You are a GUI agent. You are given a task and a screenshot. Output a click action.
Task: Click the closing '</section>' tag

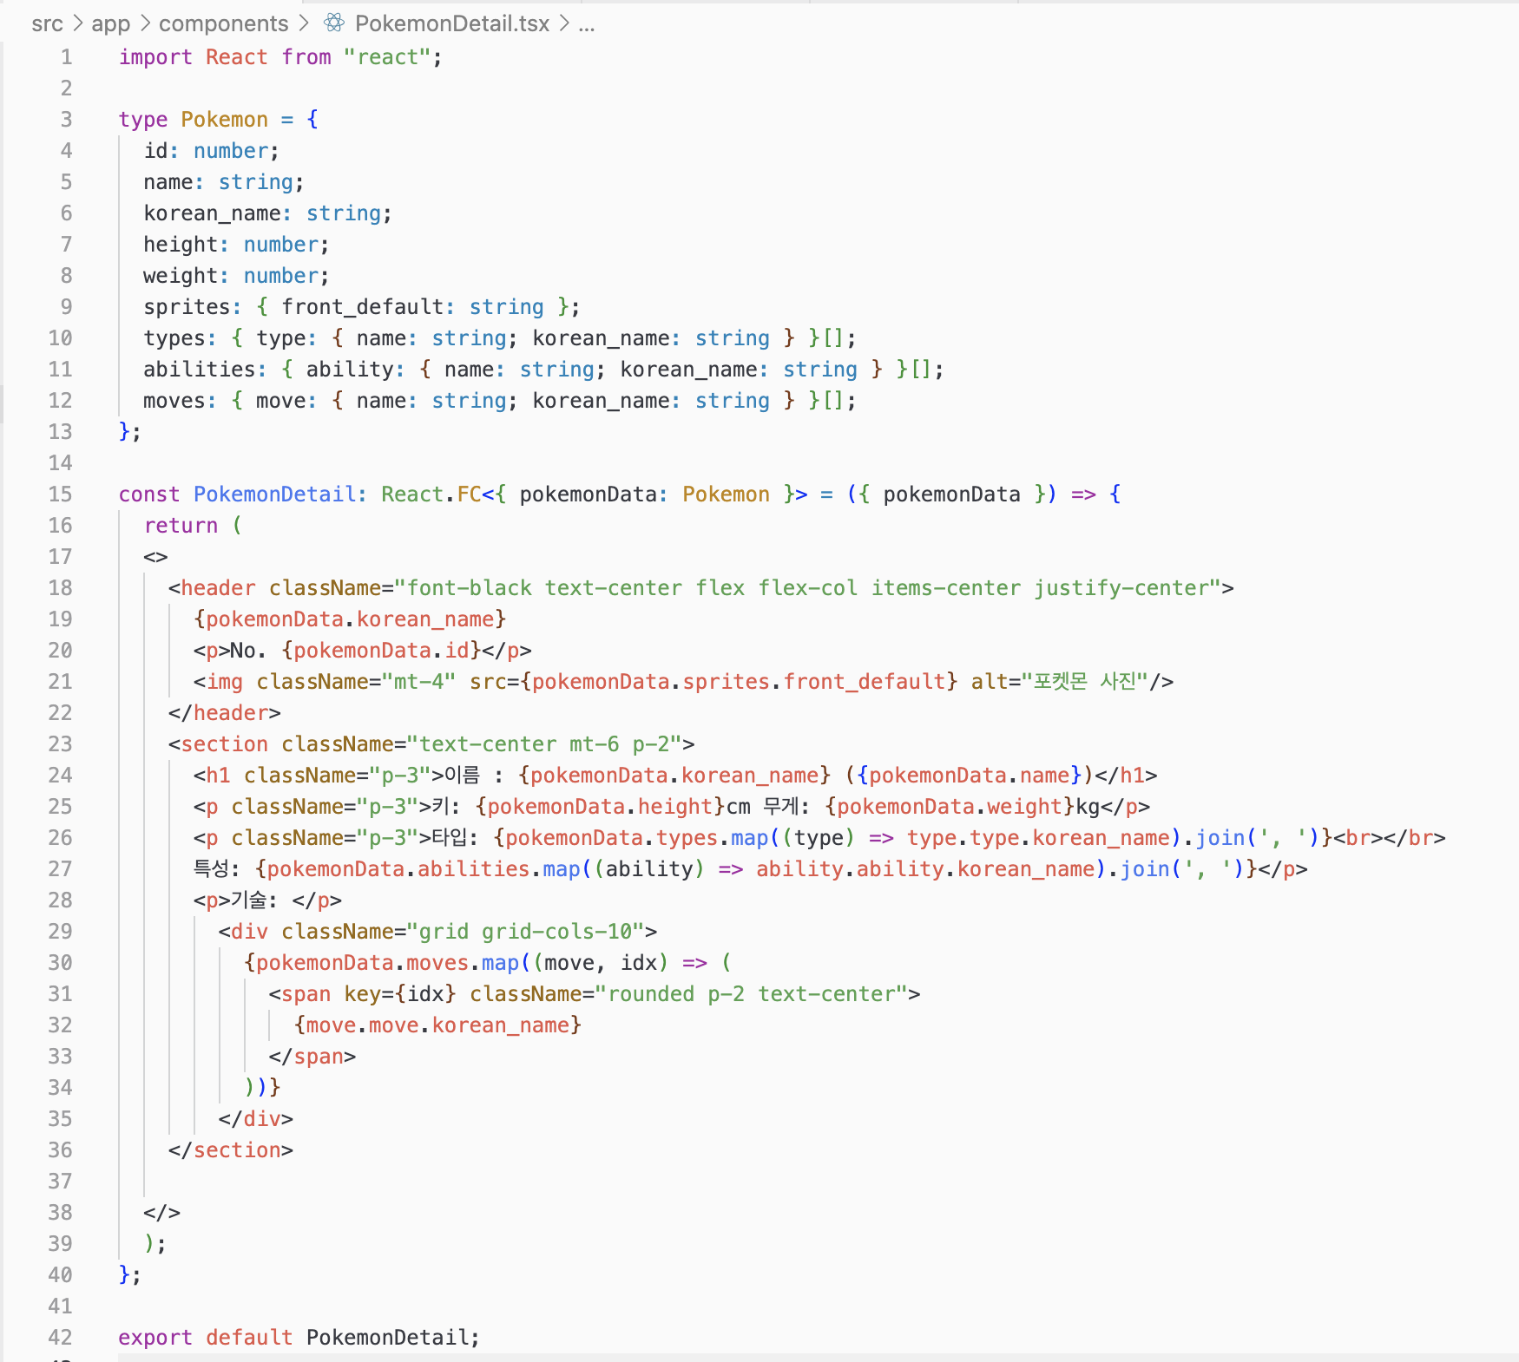coord(231,1150)
